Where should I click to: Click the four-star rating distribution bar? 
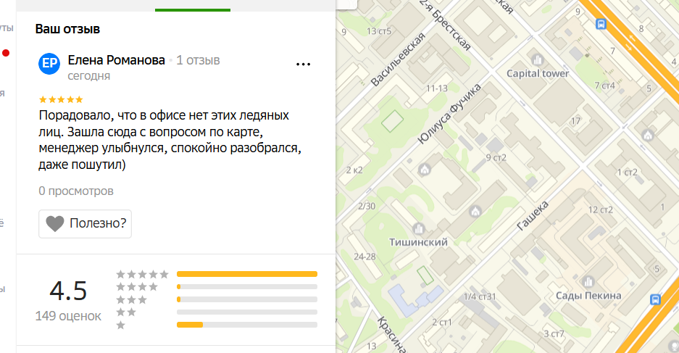pos(247,287)
